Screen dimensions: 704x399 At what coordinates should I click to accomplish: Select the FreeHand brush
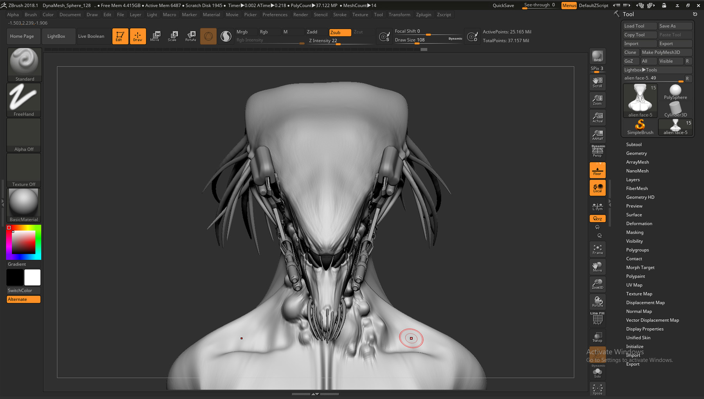[24, 98]
